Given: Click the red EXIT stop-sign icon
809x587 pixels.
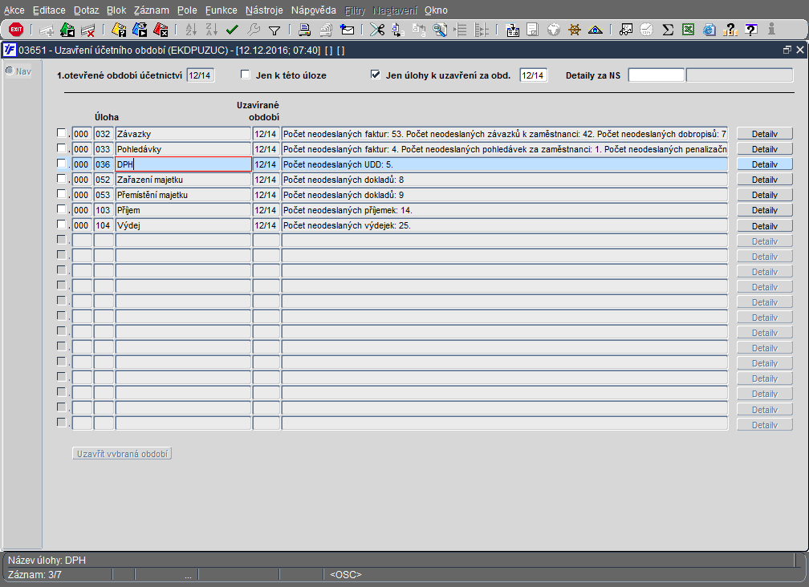Looking at the screenshot, I should pos(16,30).
